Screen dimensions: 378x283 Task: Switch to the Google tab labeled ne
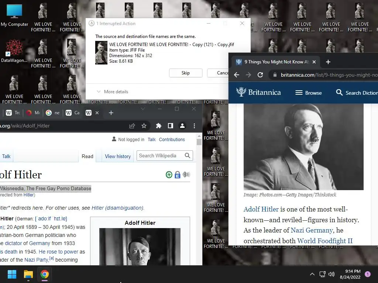tap(53, 113)
